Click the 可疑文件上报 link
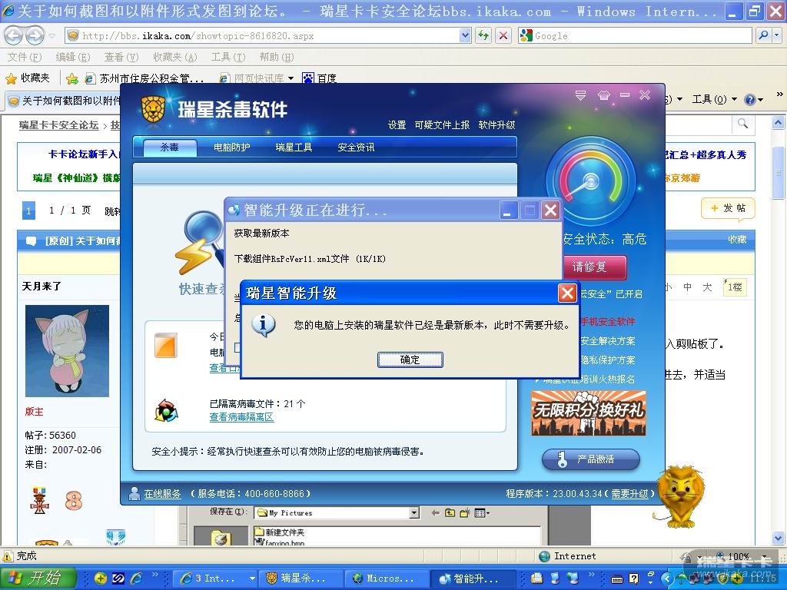Screen dimensions: 787x590 tap(442, 125)
